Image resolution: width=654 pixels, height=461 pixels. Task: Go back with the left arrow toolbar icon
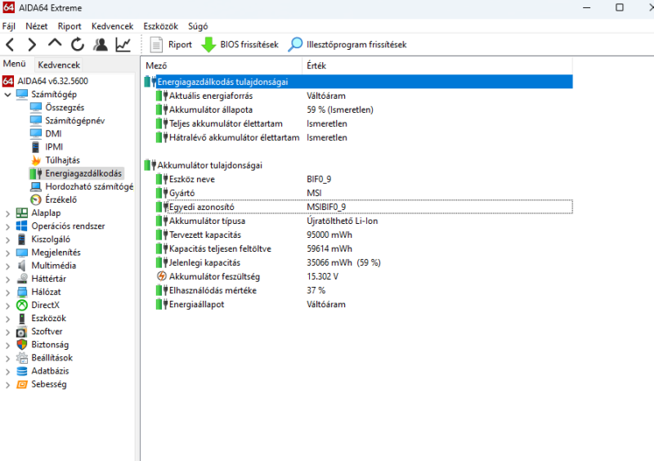[11, 44]
